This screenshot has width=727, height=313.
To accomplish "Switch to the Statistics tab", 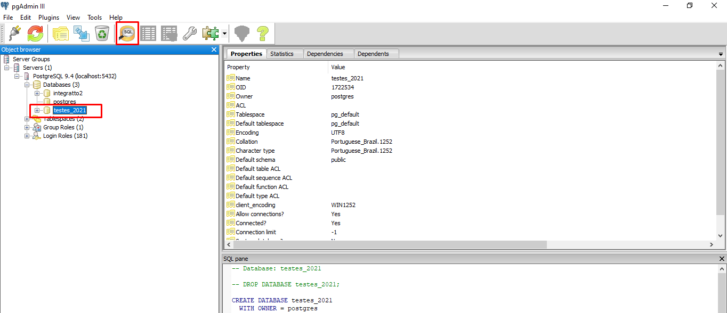I will (281, 54).
